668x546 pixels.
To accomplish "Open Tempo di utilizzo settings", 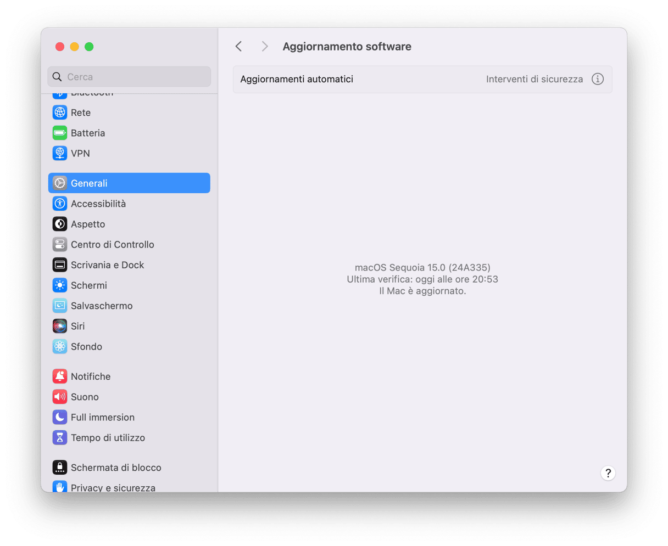I will pos(108,438).
